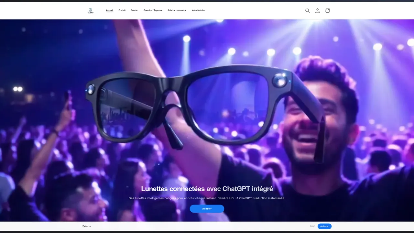Open the Notre histoire page

[198, 10]
